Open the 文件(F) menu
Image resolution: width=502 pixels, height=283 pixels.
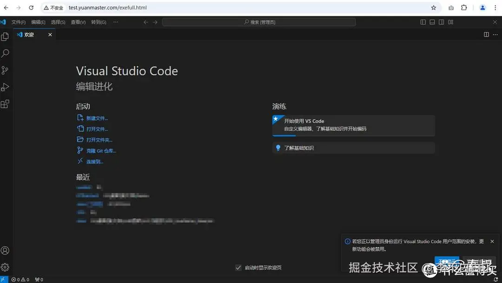[19, 22]
